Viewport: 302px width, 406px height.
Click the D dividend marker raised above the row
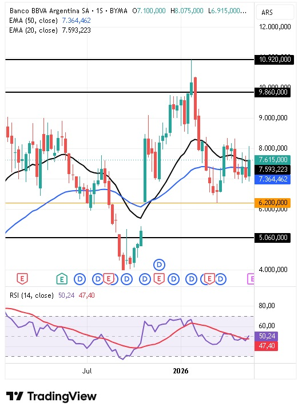[x=159, y=265]
